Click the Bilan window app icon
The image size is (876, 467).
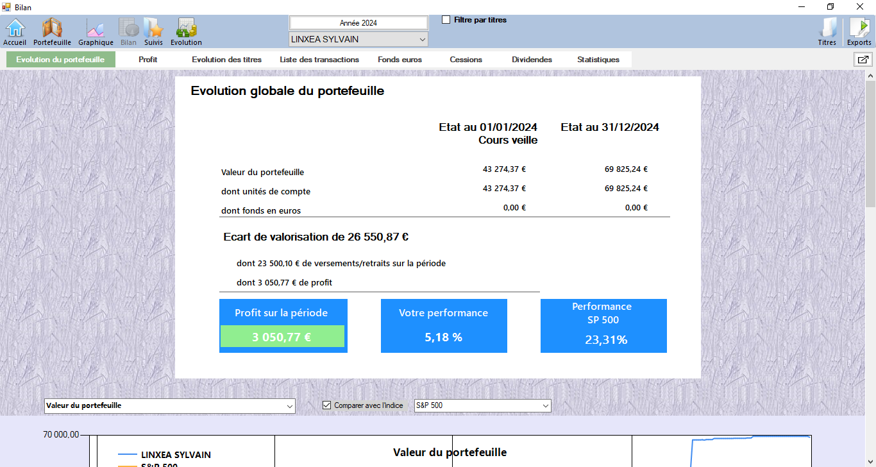tap(6, 7)
